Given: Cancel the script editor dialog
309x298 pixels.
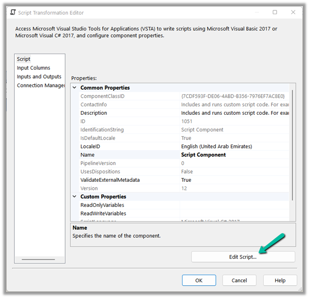Looking at the screenshot, I should point(239,280).
